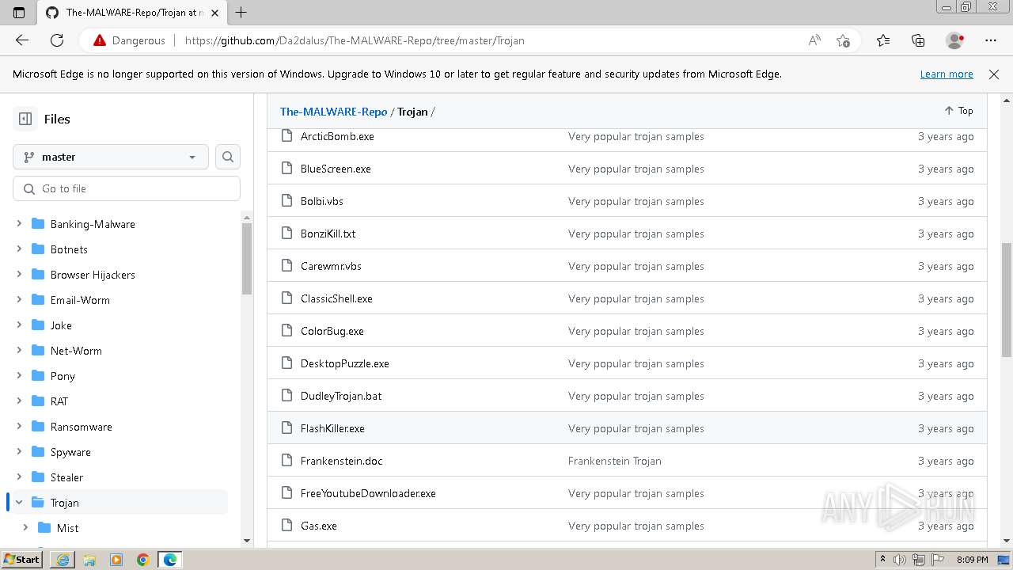This screenshot has height=570, width=1013.
Task: Open the Favorites list
Action: (883, 40)
